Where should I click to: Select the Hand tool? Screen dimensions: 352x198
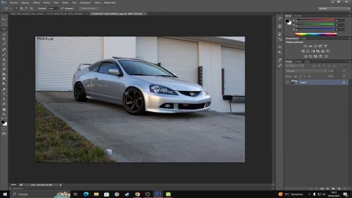(x=4, y=109)
